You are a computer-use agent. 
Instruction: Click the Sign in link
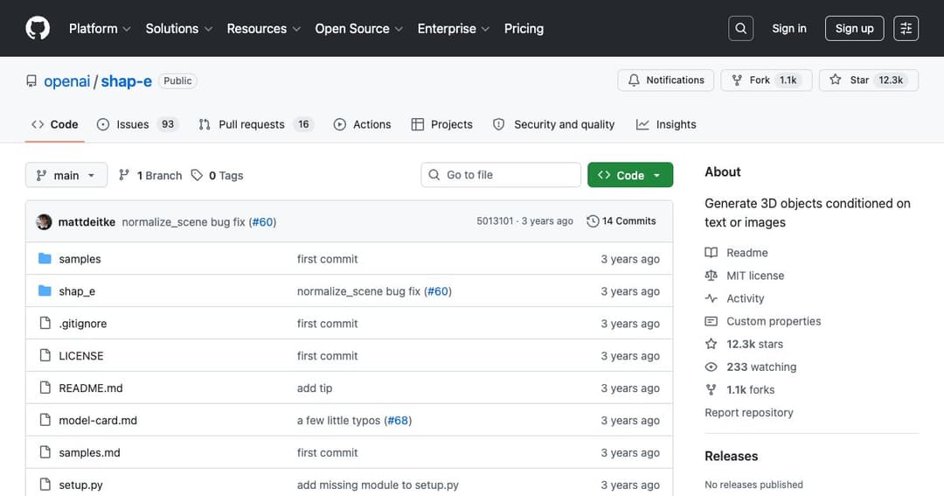point(788,28)
